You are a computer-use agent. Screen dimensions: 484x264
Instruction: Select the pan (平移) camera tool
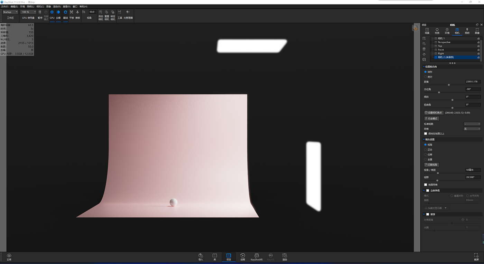pos(72,14)
